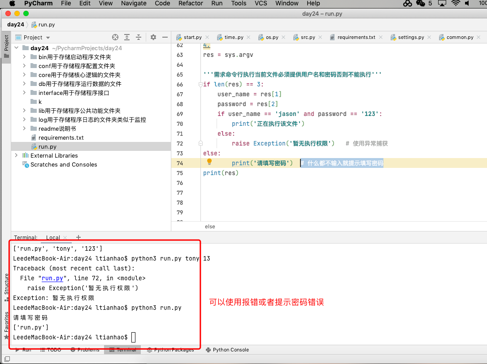The image size is (487, 364).
Task: Close the os.py editor tab
Action: pyautogui.click(x=283, y=37)
